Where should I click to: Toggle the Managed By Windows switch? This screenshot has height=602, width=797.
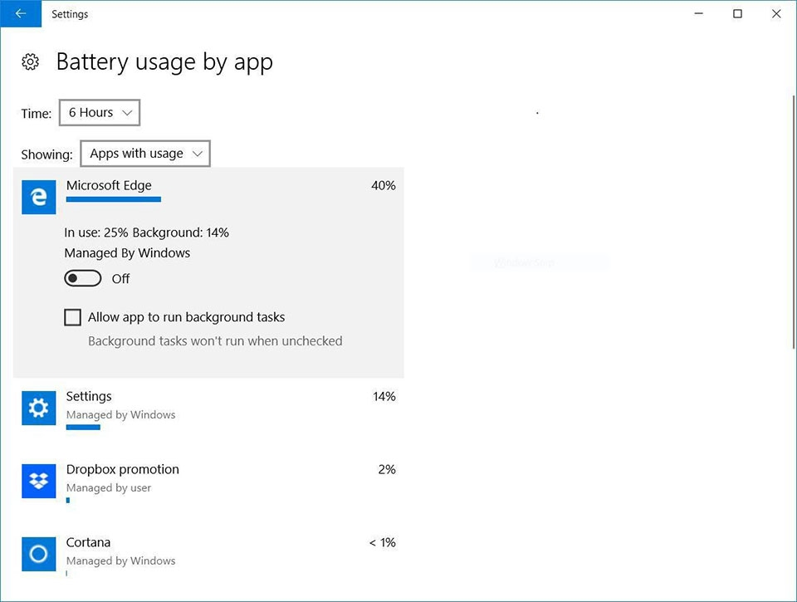(83, 279)
